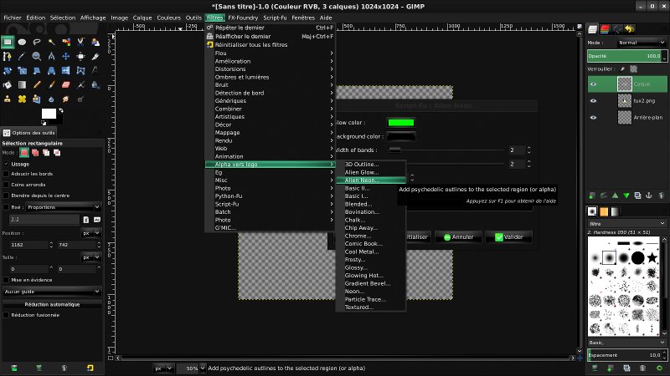670x376 pixels.
Task: Open the Basic brush preset dropdown
Action: (x=626, y=343)
